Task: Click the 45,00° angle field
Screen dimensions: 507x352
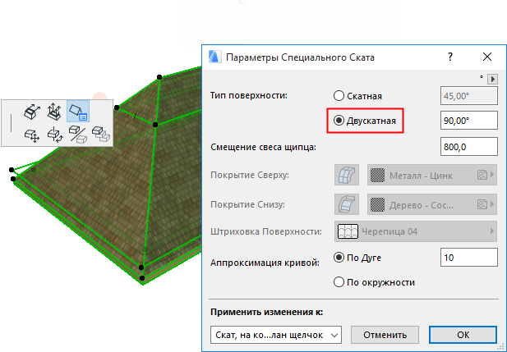Action: (469, 95)
